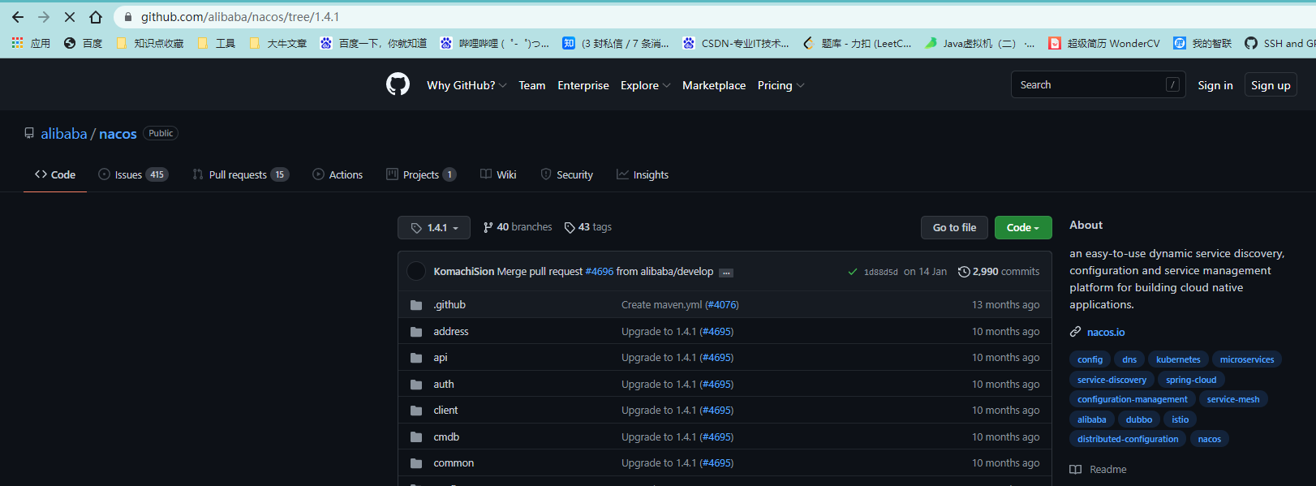Click the GitHub Octocat logo
Viewport: 1316px width, 486px height.
[398, 84]
